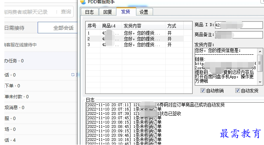Open the 场 · 0 list item
The width and height of the screenshot is (264, 145).
pyautogui.click(x=41, y=129)
